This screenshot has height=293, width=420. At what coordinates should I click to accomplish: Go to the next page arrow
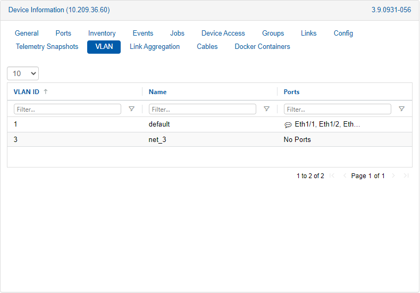coord(393,176)
